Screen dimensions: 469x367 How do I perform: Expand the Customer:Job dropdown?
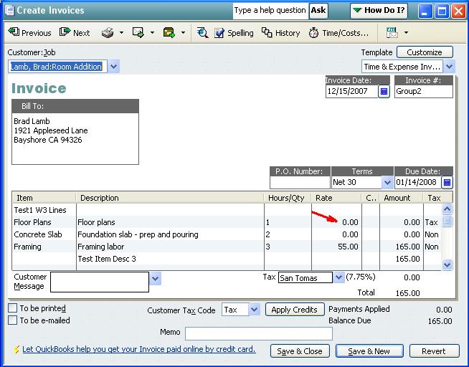coord(114,67)
